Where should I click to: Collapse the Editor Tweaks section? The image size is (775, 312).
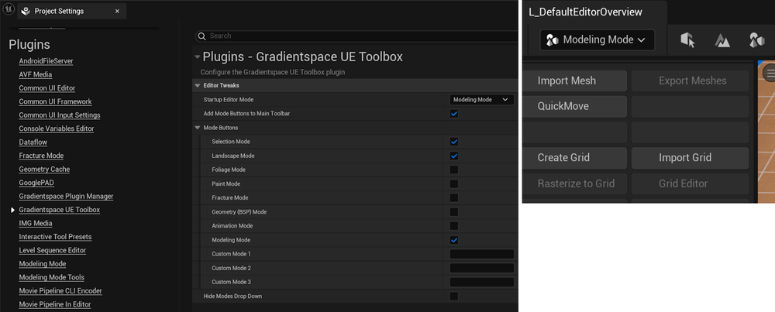pyautogui.click(x=198, y=85)
